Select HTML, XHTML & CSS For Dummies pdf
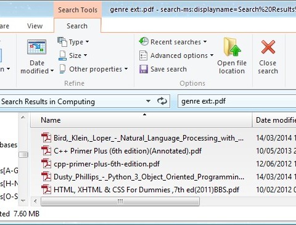This screenshot has height=225, width=296. (x=146, y=190)
